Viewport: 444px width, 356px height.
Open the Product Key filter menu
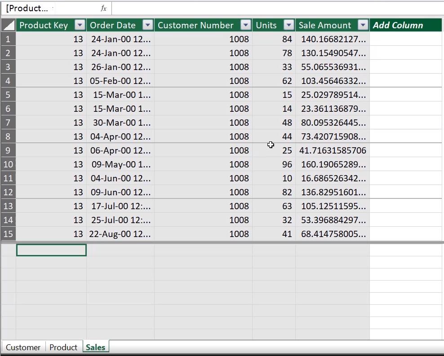(79, 25)
